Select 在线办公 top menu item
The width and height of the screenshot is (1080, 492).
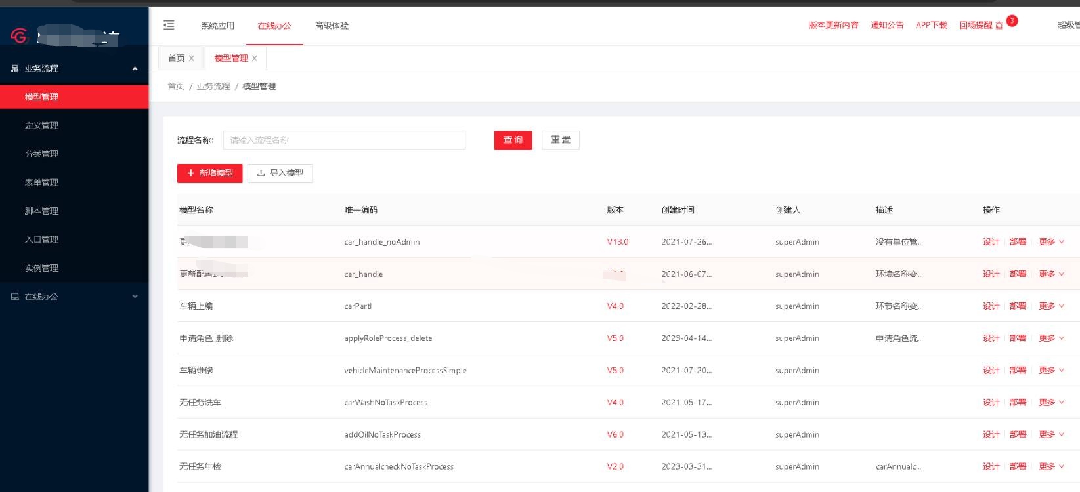click(x=274, y=26)
